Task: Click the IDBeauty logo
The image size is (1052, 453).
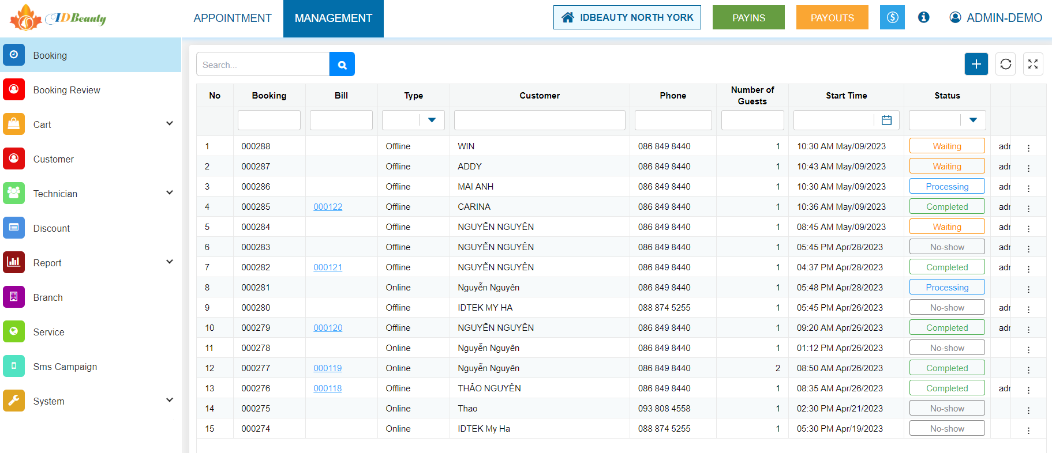Action: 58,17
